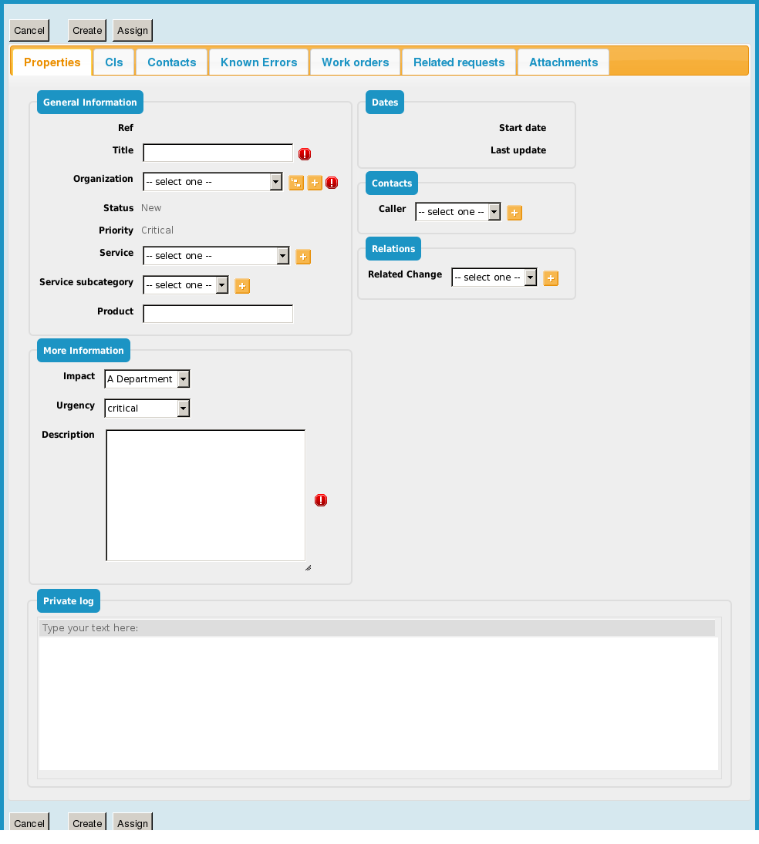Click the red warning icon beside Title
Viewport: 759px width, 844px height.
pos(305,154)
